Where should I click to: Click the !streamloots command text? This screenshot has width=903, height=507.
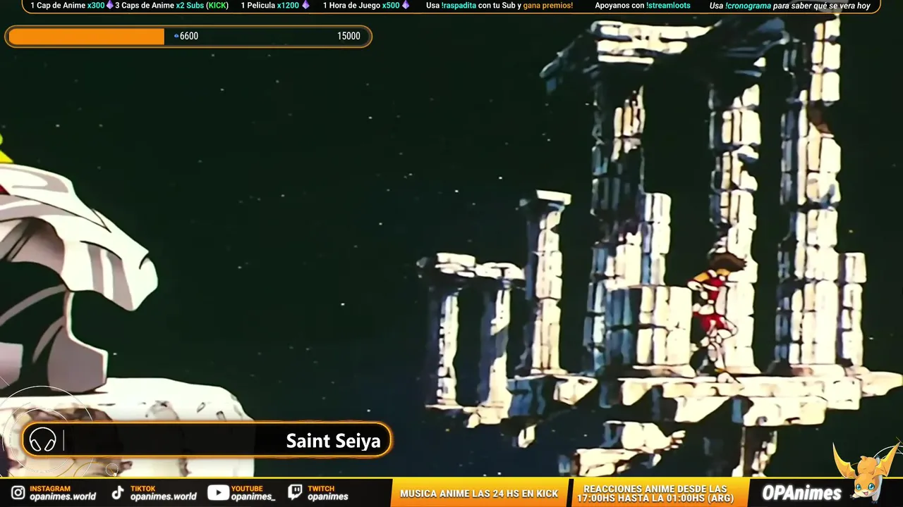coord(668,6)
